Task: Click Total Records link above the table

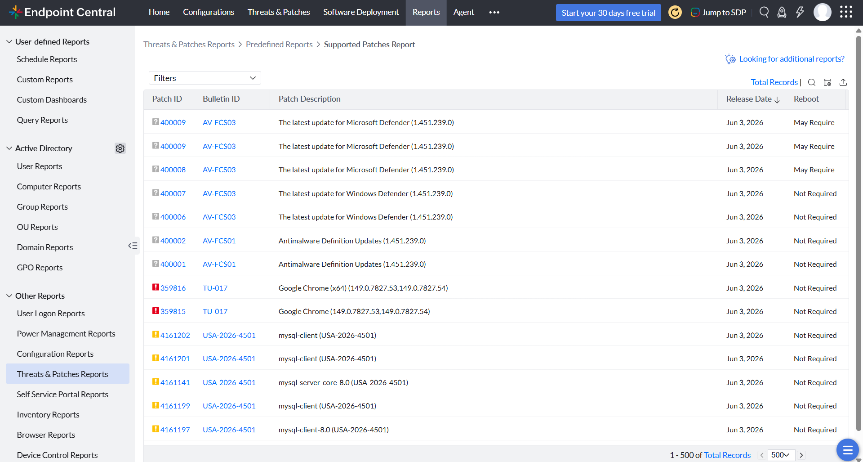Action: [774, 82]
